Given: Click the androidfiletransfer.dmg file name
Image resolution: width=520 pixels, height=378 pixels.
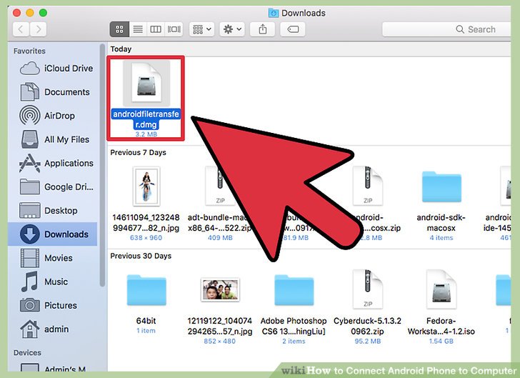Looking at the screenshot, I should (x=146, y=119).
